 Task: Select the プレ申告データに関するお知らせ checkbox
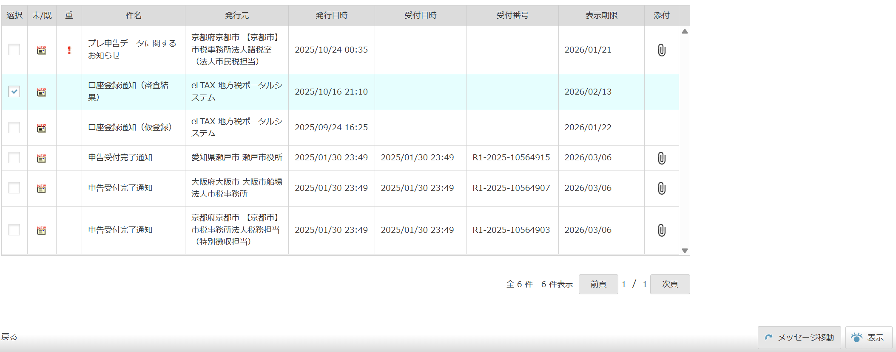(14, 50)
